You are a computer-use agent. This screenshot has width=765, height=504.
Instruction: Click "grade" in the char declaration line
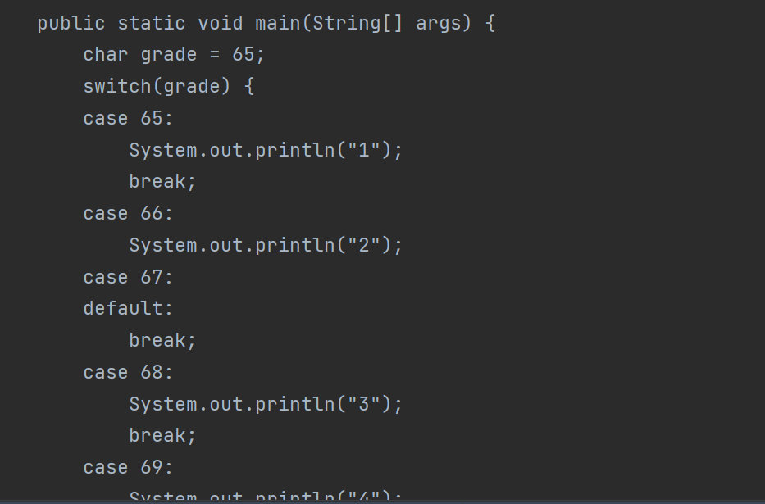pos(169,55)
